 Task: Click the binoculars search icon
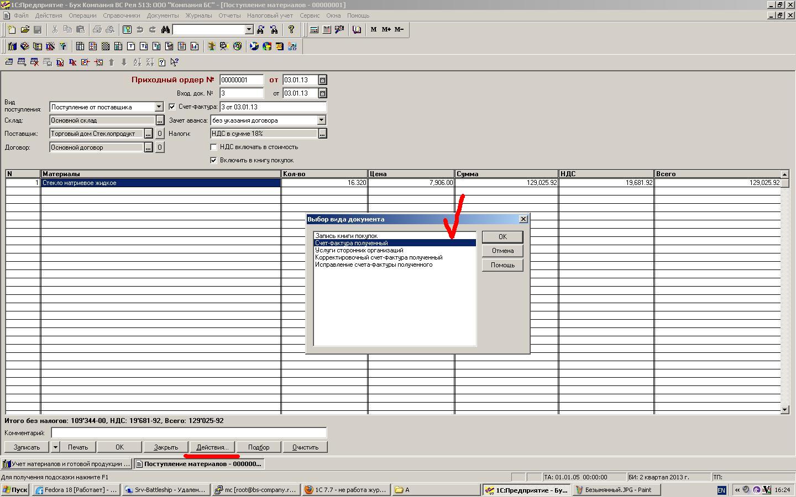165,30
